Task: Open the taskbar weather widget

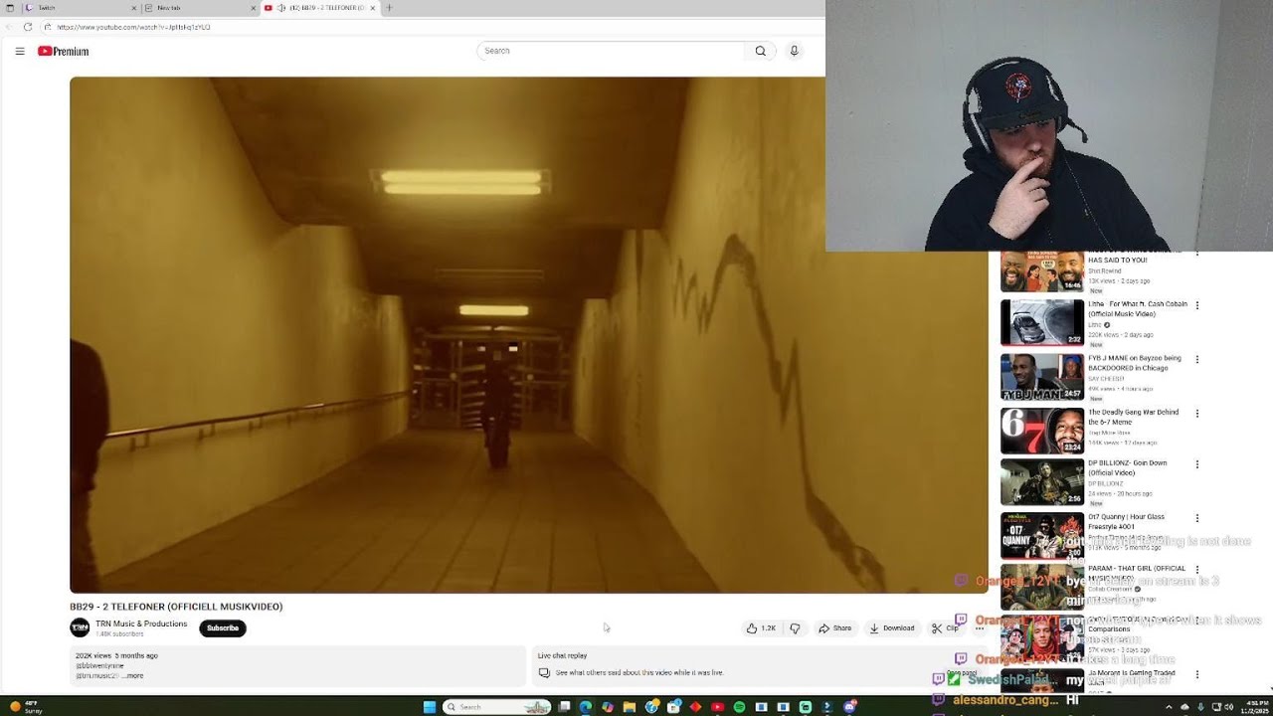Action: (x=24, y=707)
